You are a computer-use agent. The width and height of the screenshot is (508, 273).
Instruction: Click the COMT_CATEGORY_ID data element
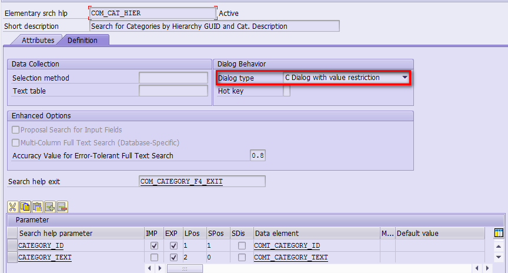[x=316, y=245]
